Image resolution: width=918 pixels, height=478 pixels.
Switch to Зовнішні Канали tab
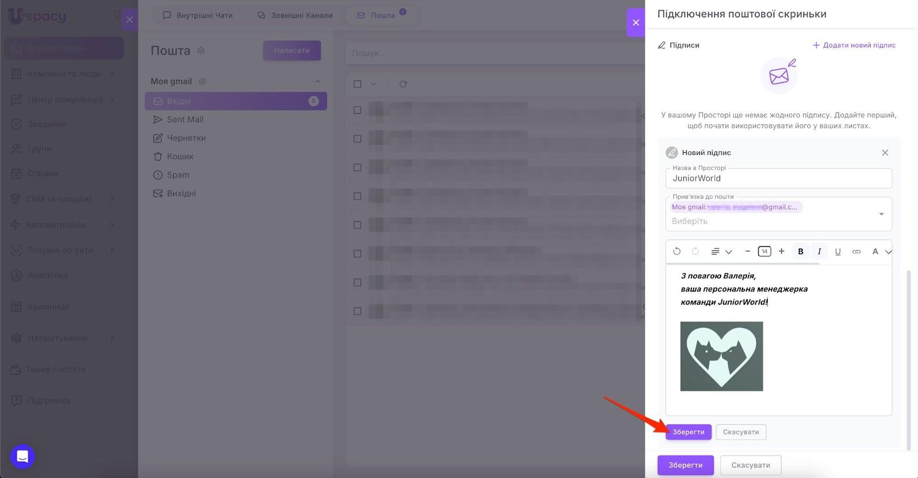[295, 15]
